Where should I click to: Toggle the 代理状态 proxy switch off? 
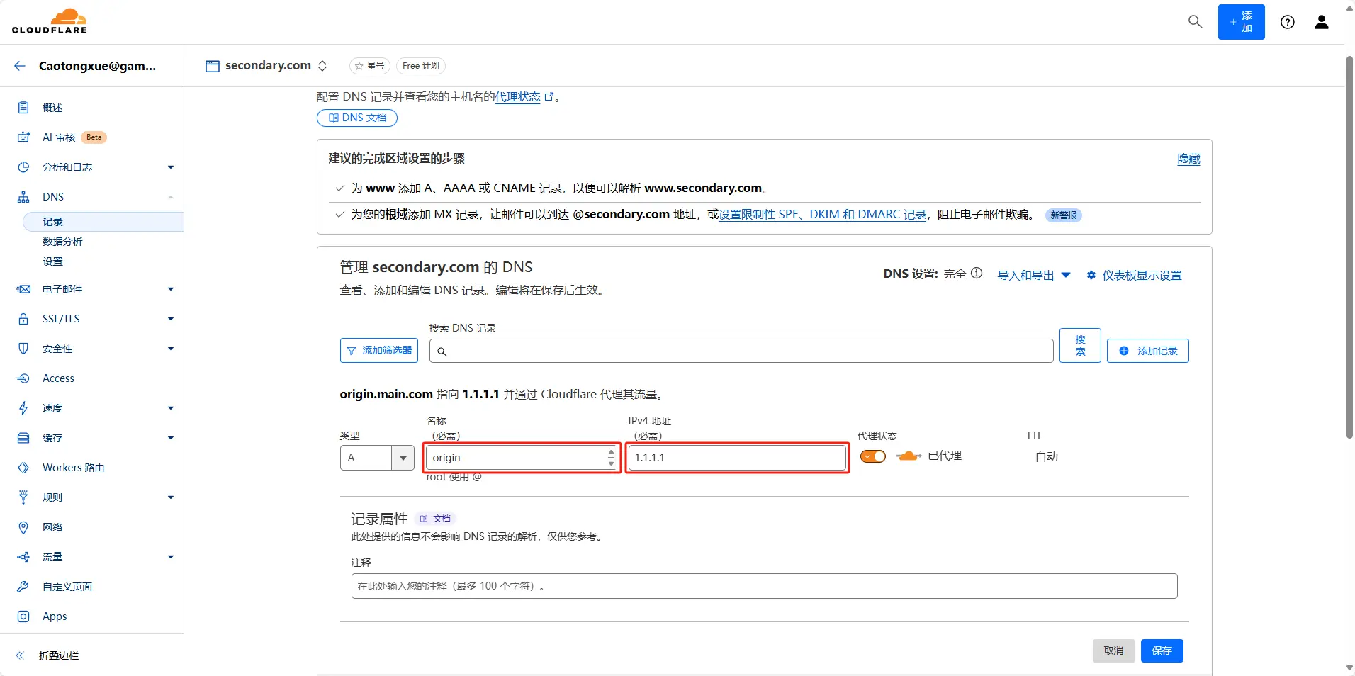[x=873, y=456]
